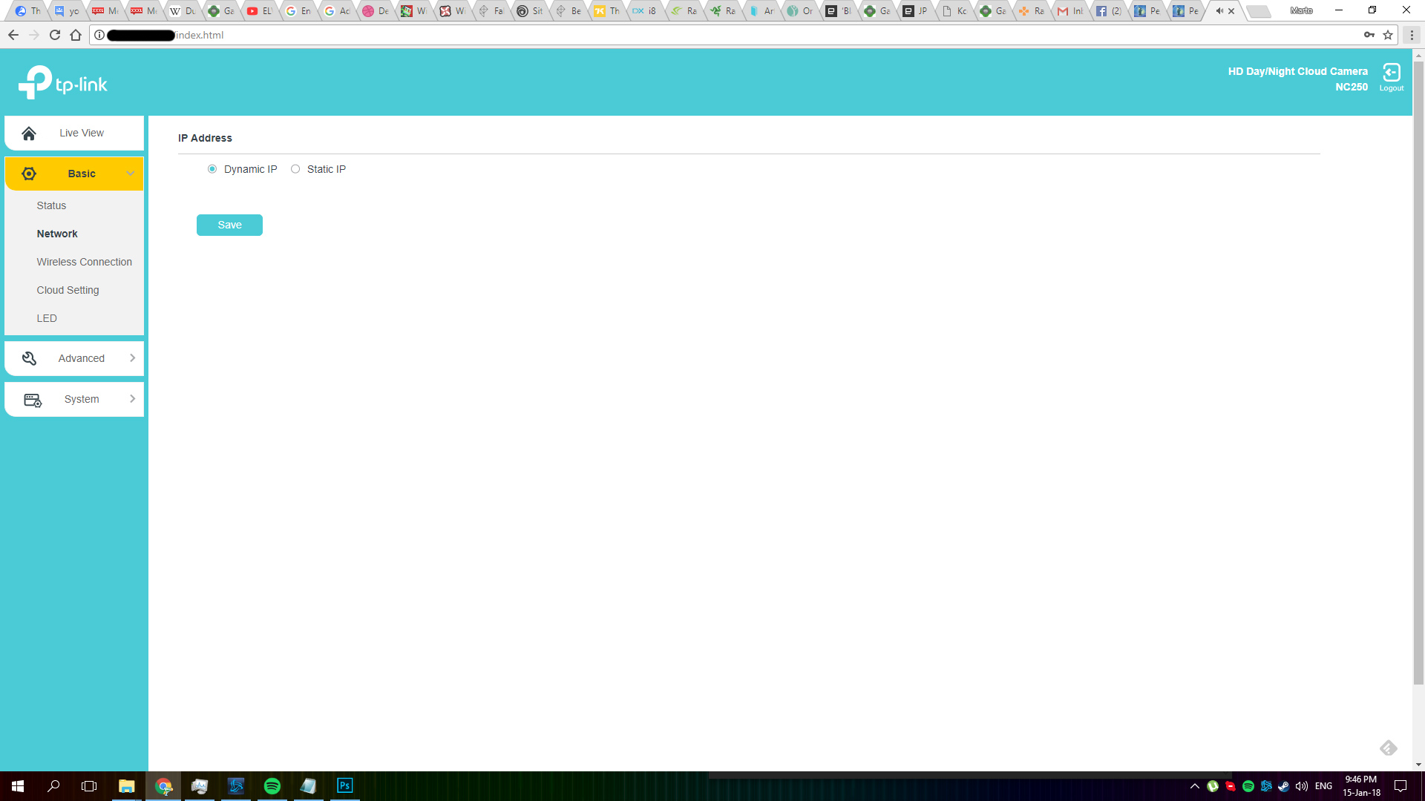This screenshot has height=801, width=1425.
Task: Click the Save button
Action: click(x=229, y=225)
